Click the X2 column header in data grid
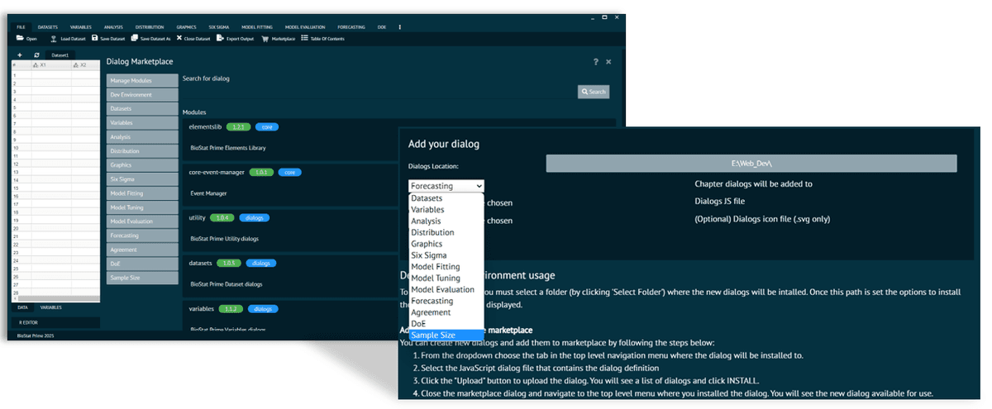Screen dimensions: 992x409 [x=86, y=64]
